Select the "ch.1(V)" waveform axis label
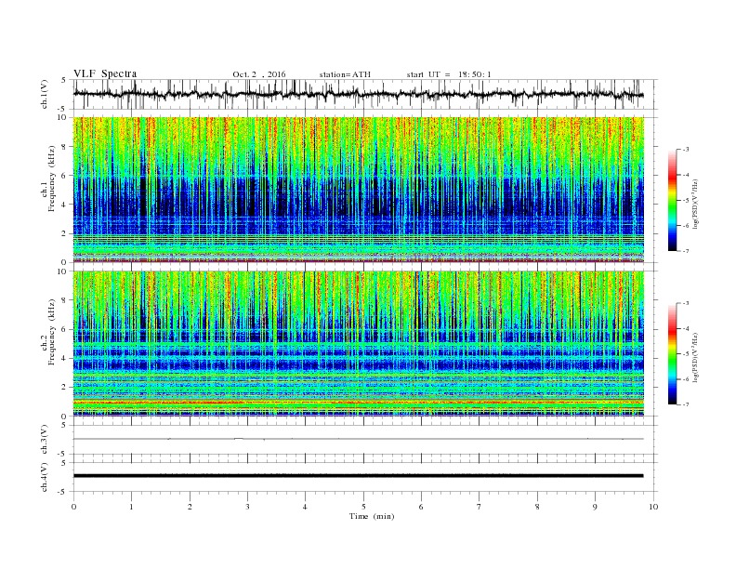 coord(45,94)
